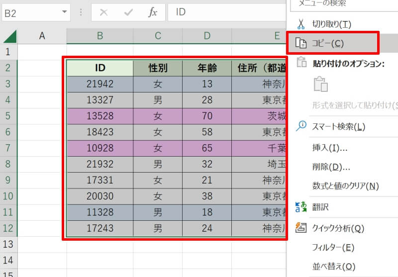
Task: Choose 挿入(I)... from context menu
Action: click(329, 148)
